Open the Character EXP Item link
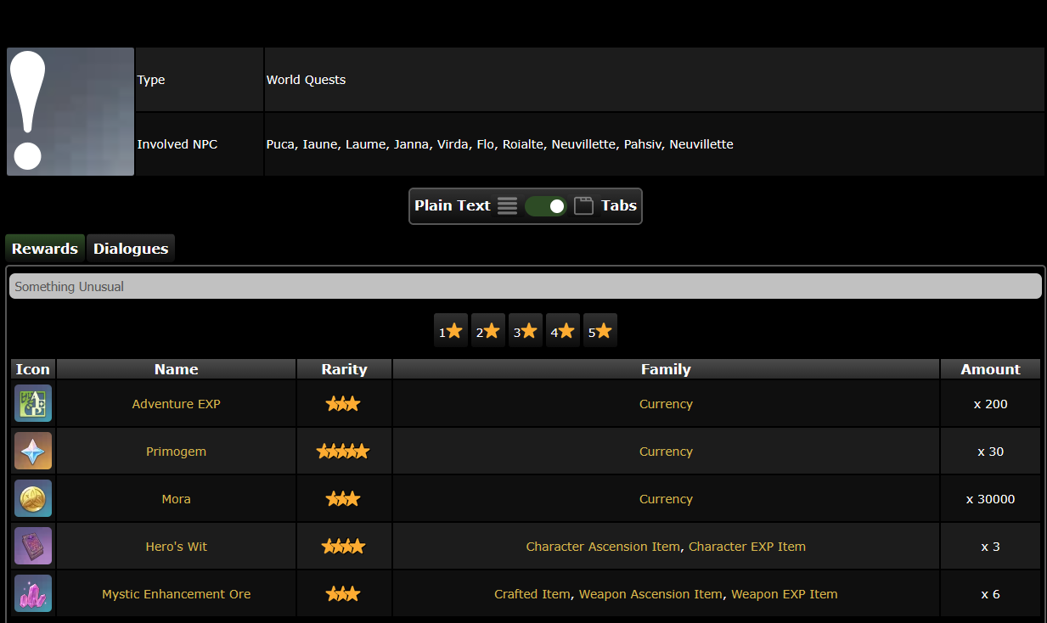This screenshot has height=623, width=1047. [x=747, y=547]
